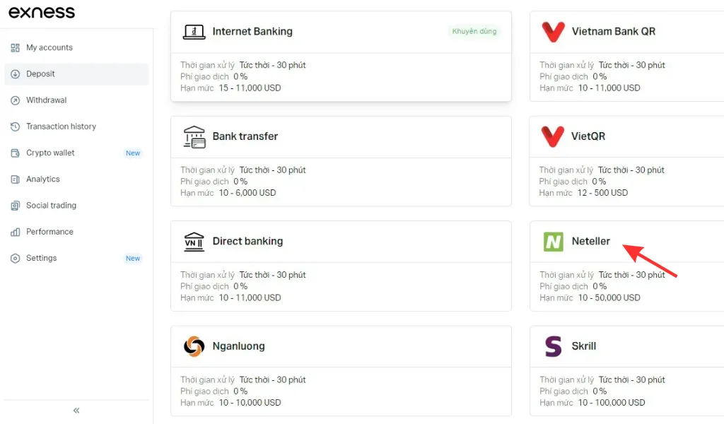This screenshot has width=724, height=424.
Task: Select the Deposit icon in the sidebar
Action: click(16, 73)
